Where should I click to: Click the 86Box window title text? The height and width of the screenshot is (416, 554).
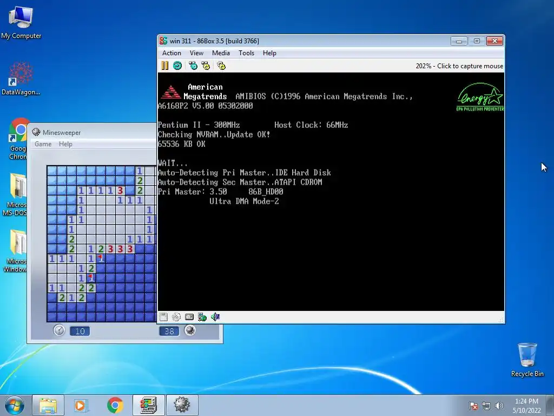click(214, 41)
